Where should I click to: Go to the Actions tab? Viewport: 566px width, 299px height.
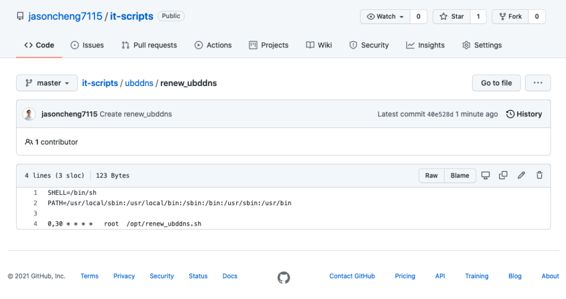[x=213, y=45]
